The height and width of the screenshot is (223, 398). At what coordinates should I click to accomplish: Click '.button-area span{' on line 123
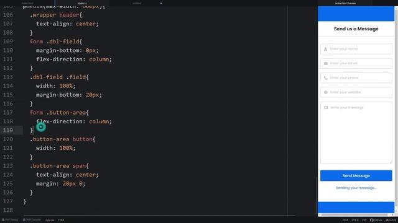(59, 166)
